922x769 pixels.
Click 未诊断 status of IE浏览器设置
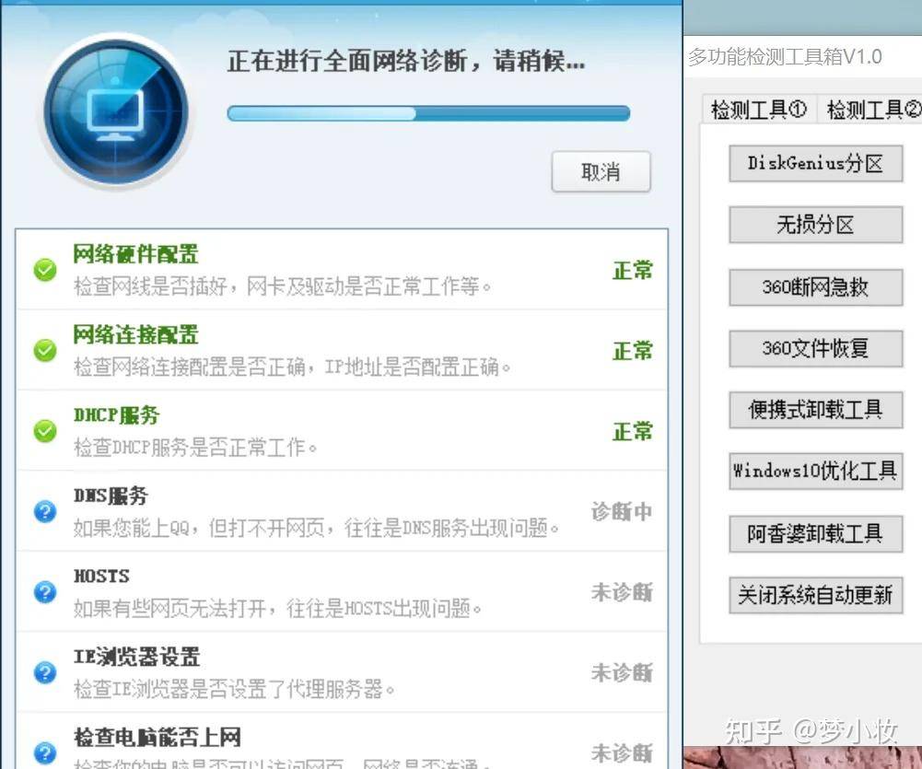[x=622, y=673]
